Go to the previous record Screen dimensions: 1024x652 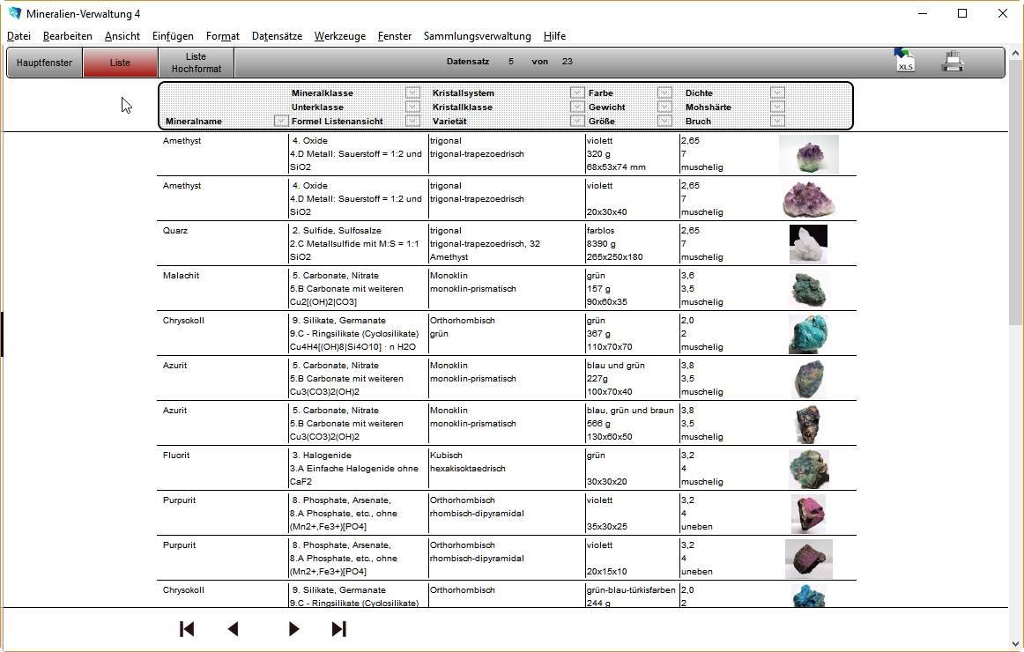point(234,628)
